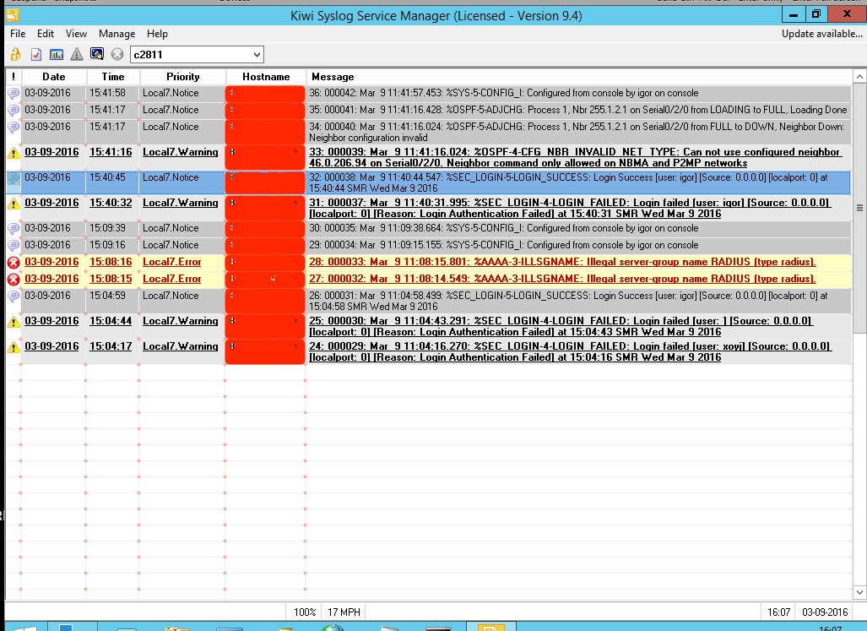867x631 pixels.
Task: Open setup via the red checkmark page icon
Action: tap(36, 54)
